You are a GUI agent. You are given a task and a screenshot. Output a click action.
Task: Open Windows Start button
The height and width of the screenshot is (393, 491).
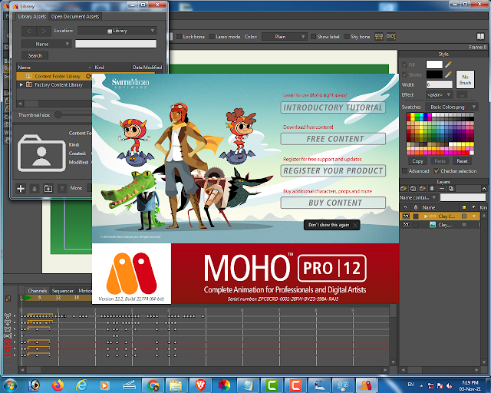point(10,385)
